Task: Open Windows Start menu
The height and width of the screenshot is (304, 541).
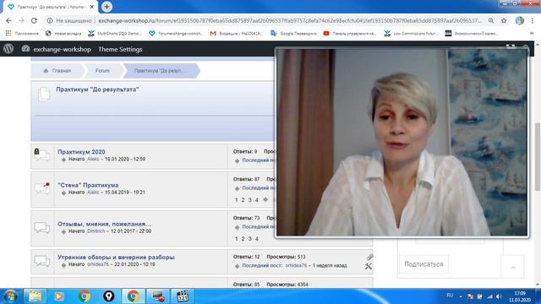Action: [10, 296]
